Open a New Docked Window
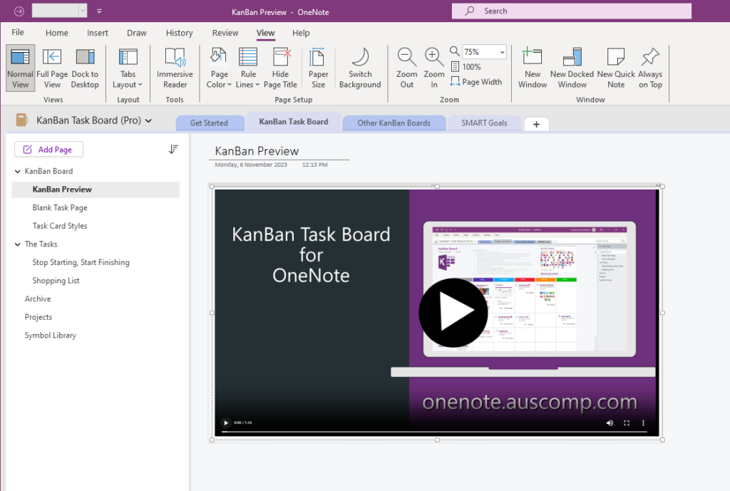730x491 pixels. 571,68
